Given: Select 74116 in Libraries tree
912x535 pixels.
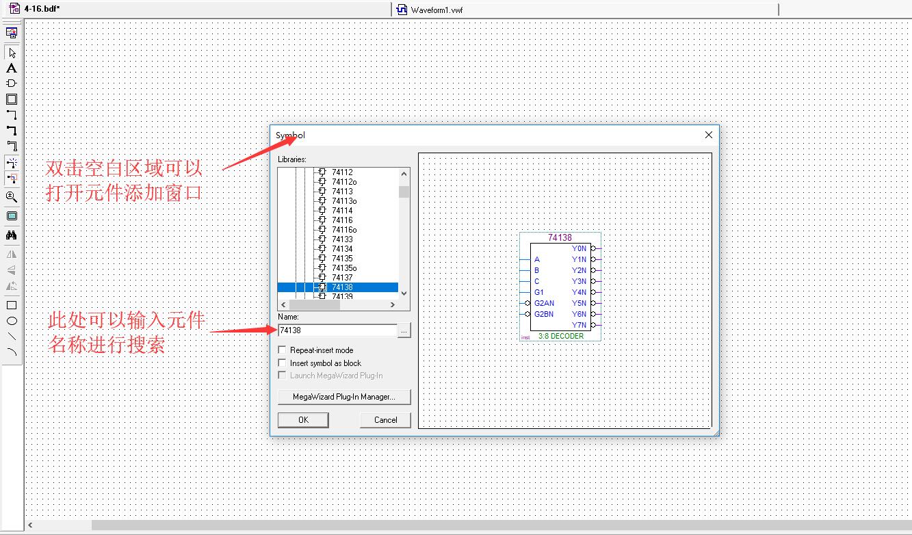Looking at the screenshot, I should pos(342,220).
